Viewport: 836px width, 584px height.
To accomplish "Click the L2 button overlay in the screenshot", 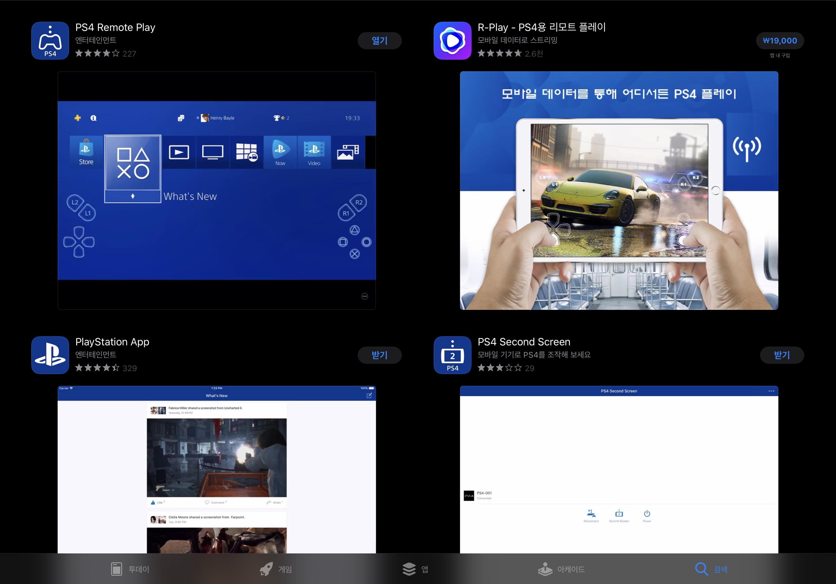I will pyautogui.click(x=75, y=203).
